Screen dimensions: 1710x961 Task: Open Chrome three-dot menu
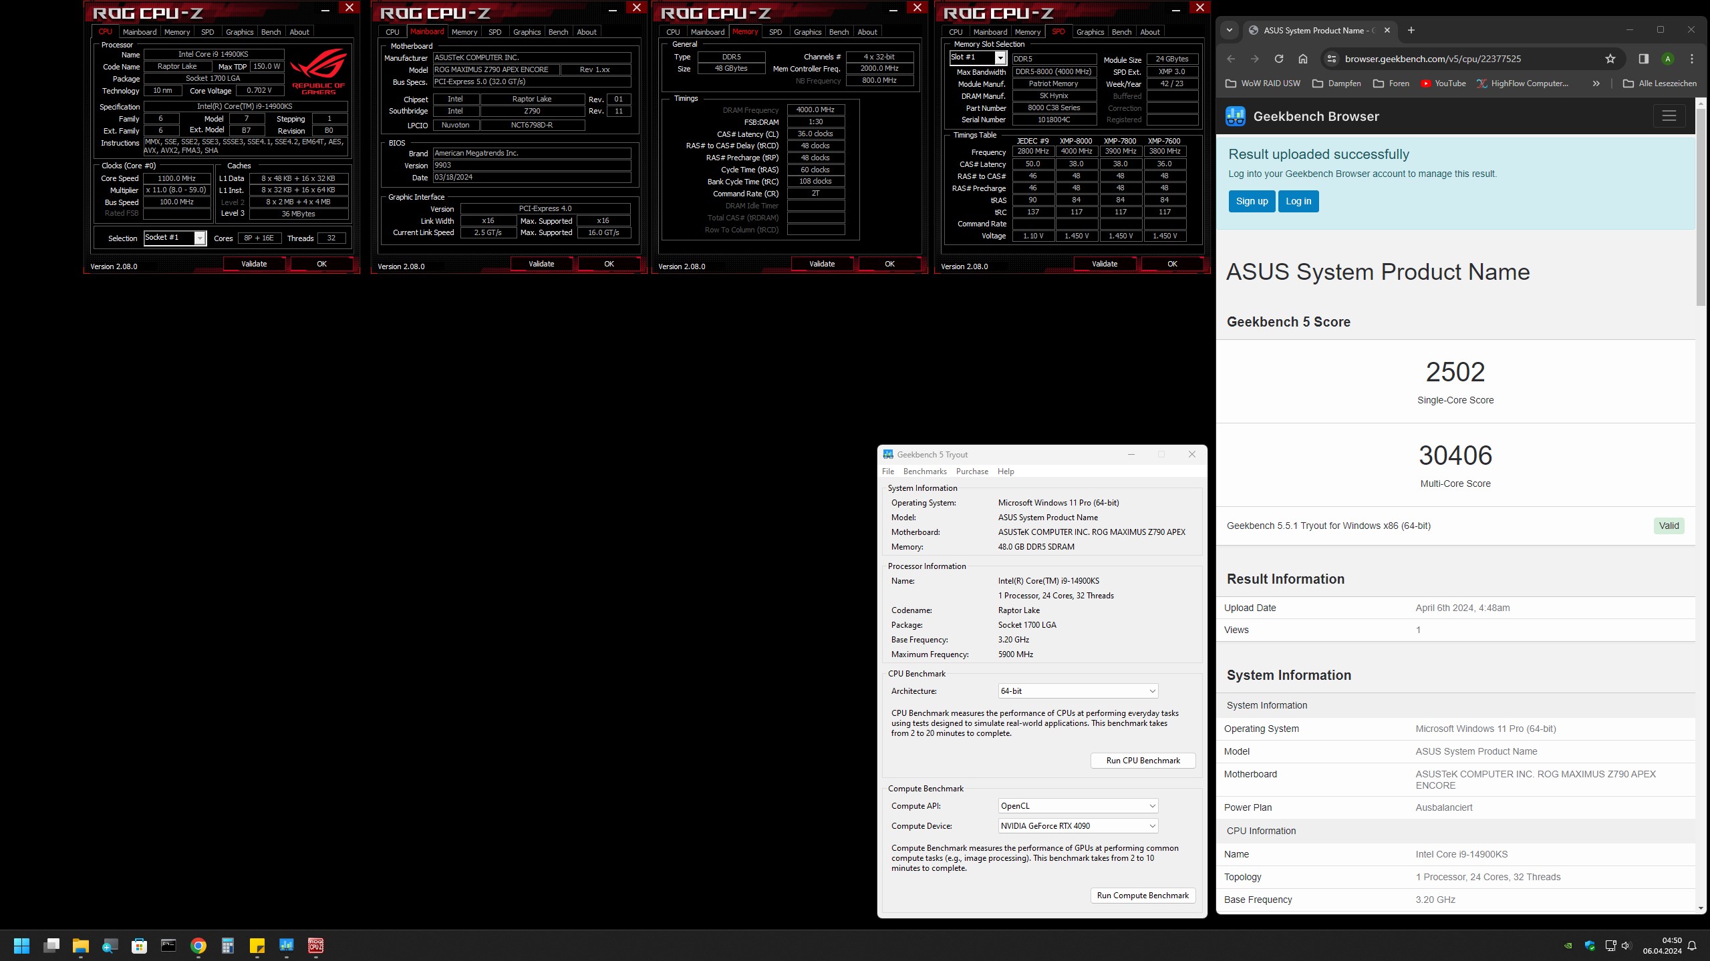click(1691, 59)
